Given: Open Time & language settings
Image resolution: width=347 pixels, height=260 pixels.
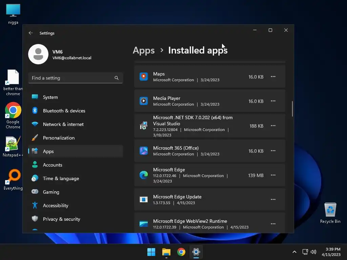Looking at the screenshot, I should (76, 178).
